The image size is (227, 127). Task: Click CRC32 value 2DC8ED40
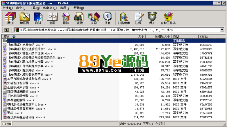[206, 45]
